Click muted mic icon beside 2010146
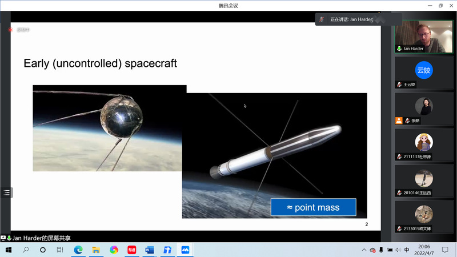The width and height of the screenshot is (457, 257). [x=399, y=193]
